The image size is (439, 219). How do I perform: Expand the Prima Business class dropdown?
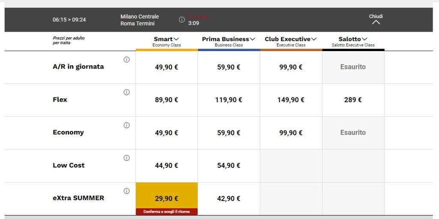[x=229, y=39]
